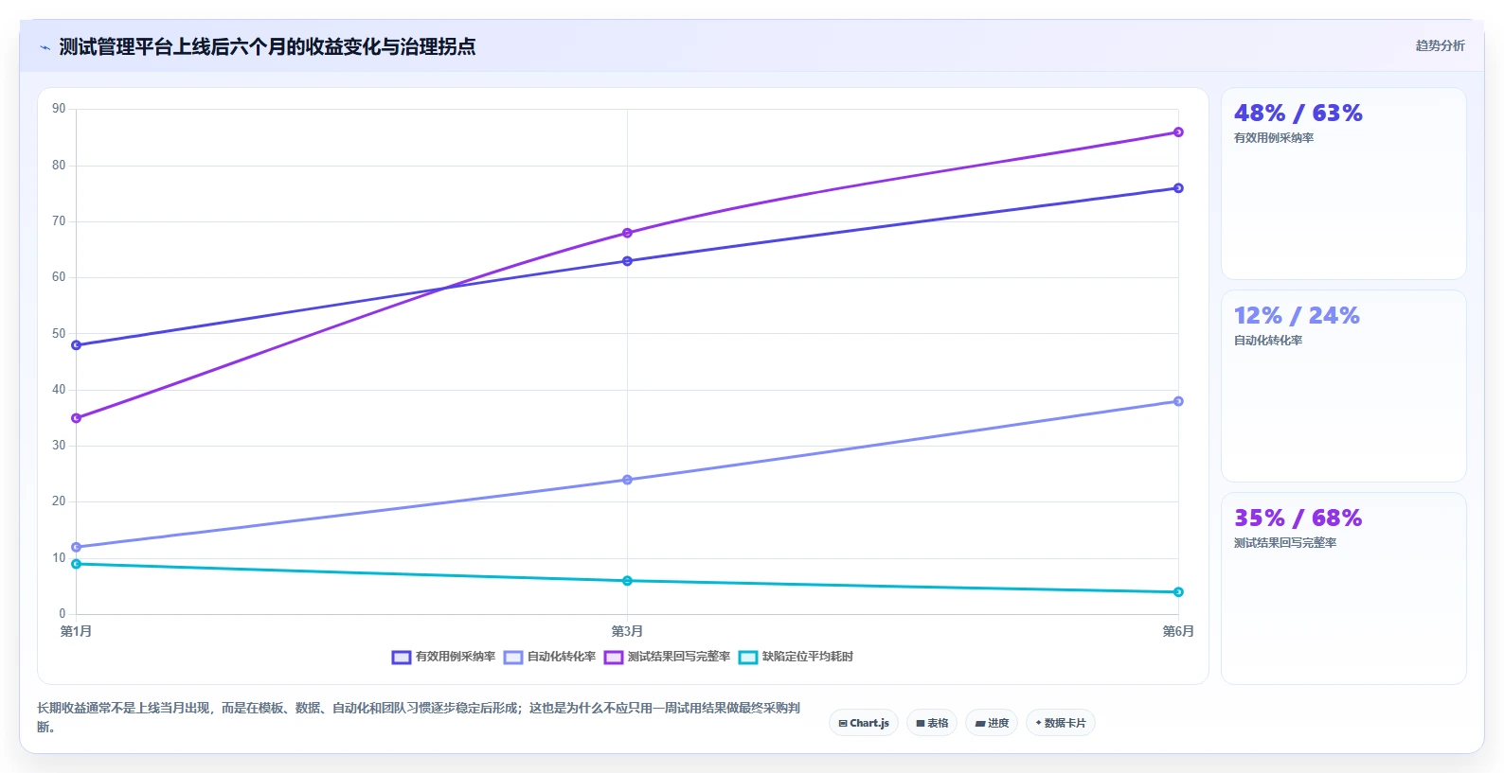Select the 缺陷定位平均耗时 data point at 第3月
Viewport: 1504px width, 773px height.
(x=627, y=581)
